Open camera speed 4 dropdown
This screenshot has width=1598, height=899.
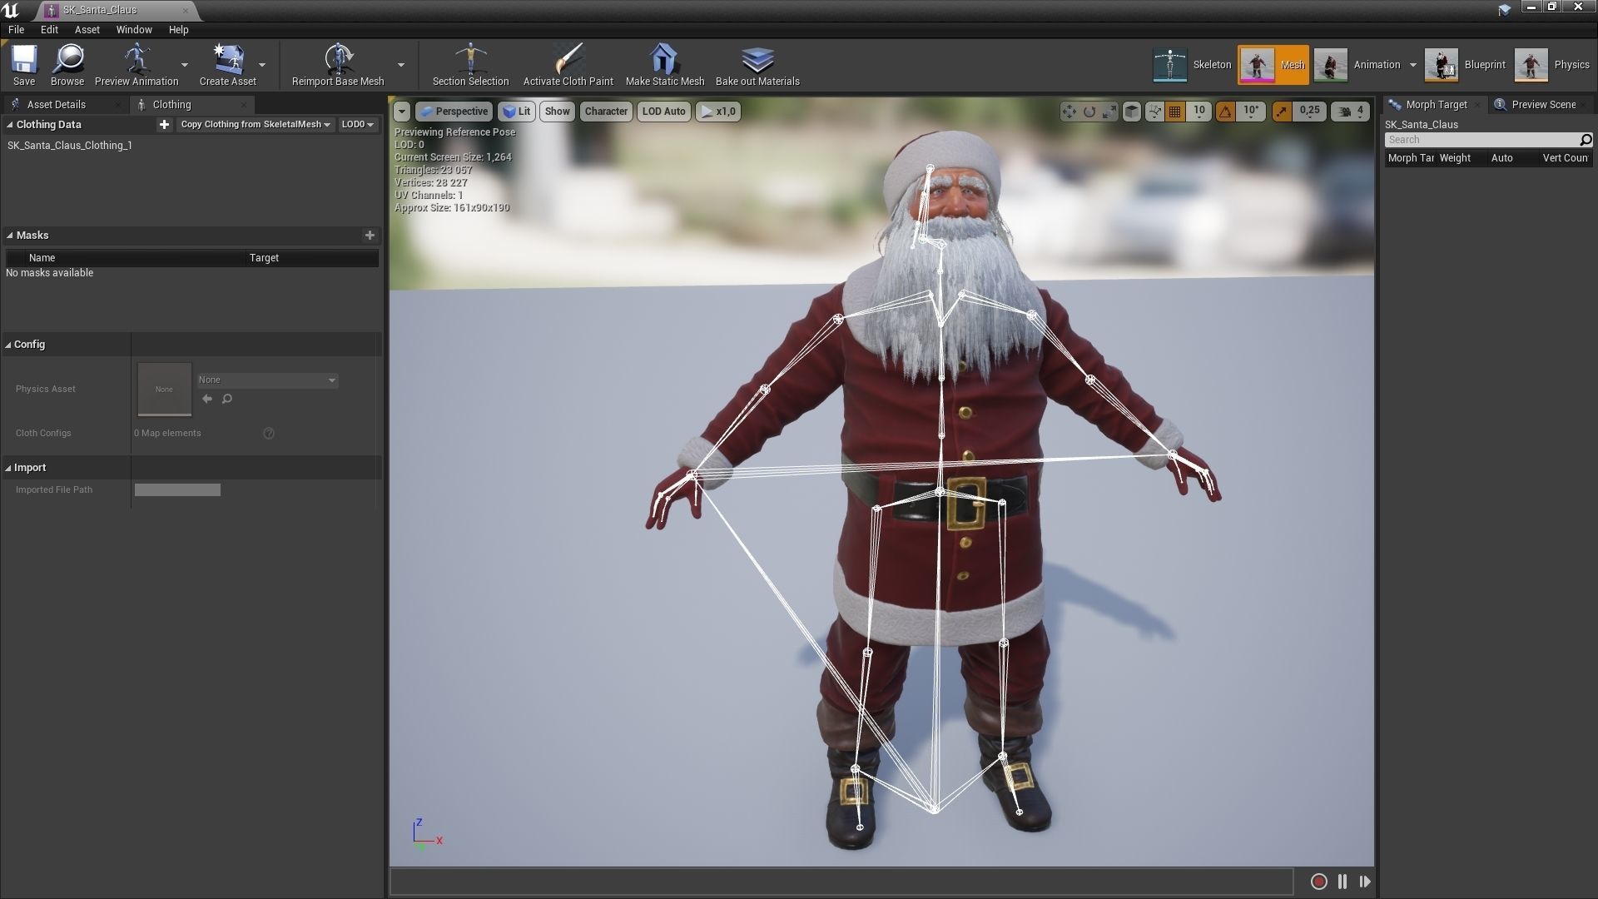click(x=1350, y=112)
